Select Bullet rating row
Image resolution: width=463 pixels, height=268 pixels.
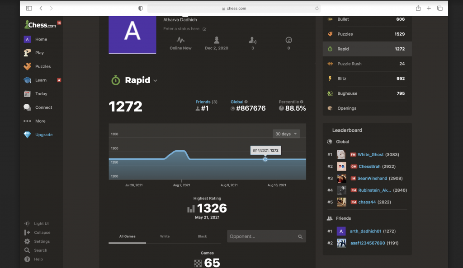(367, 19)
